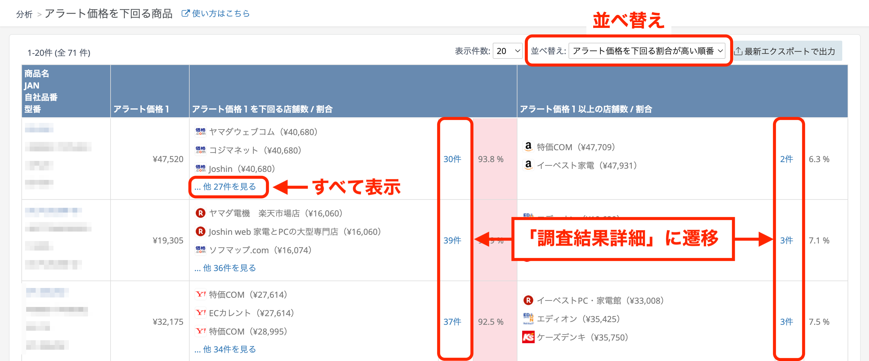This screenshot has width=869, height=361.
Task: Click the Ks Denki logo beside ケーズデンキ
Action: [x=528, y=337]
